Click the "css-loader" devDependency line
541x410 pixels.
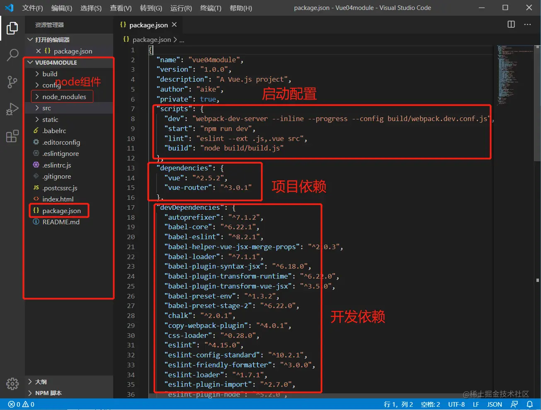[x=211, y=335]
